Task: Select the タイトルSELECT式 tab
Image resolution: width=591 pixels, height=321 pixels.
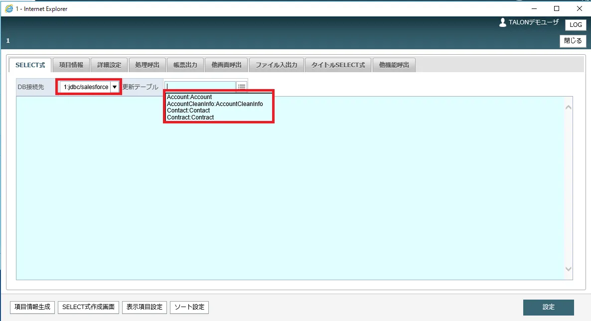Action: click(338, 65)
